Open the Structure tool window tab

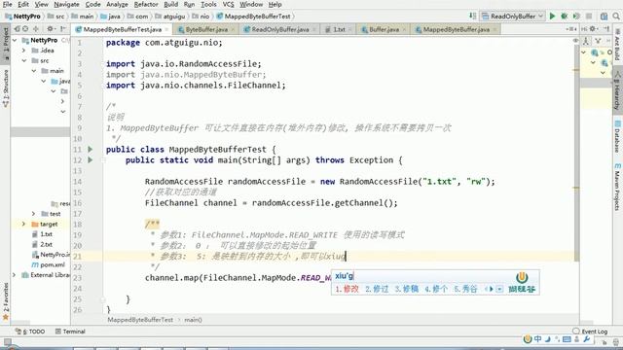tap(6, 87)
